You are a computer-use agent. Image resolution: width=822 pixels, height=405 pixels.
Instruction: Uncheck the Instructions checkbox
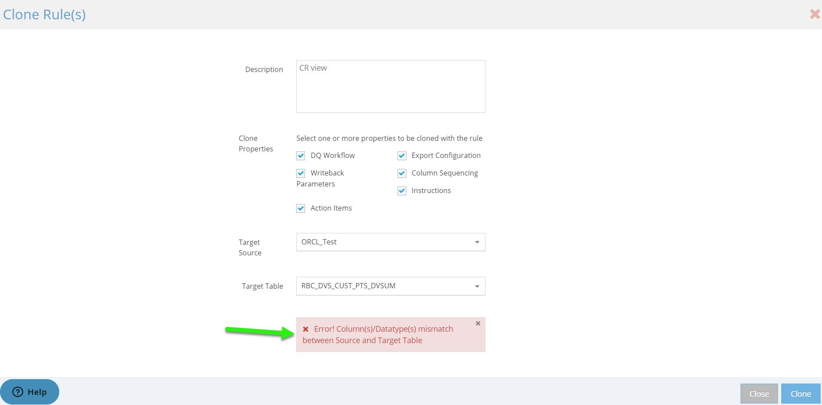402,191
